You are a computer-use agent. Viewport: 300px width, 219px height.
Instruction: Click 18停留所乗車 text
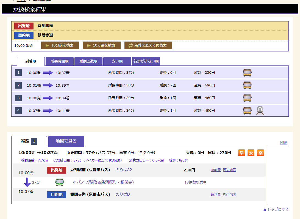tap(195, 182)
